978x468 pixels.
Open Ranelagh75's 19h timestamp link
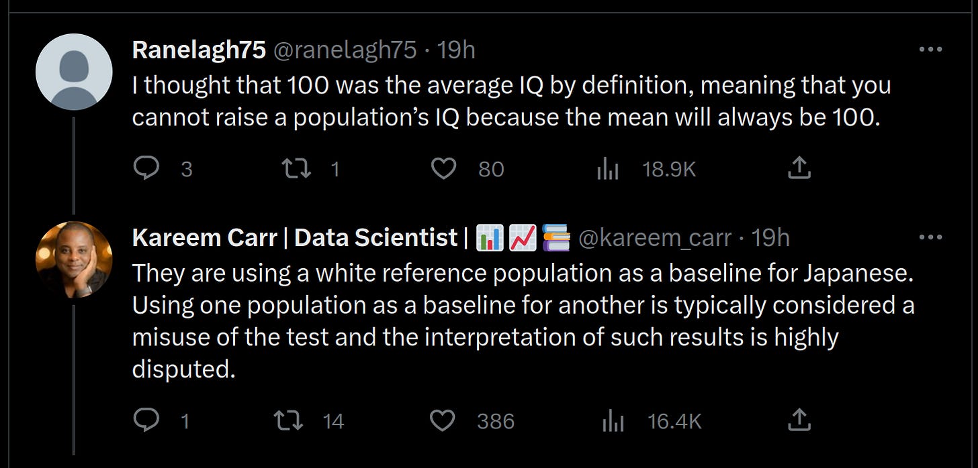(x=456, y=50)
